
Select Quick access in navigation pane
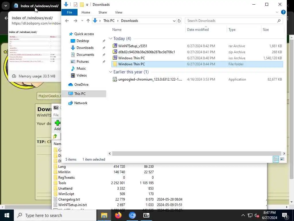click(84, 34)
